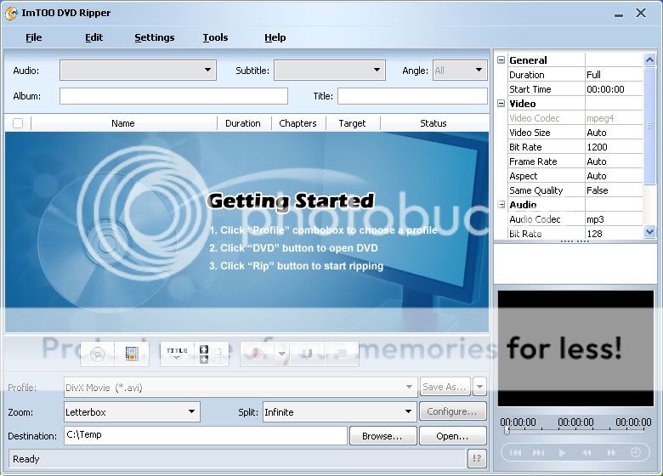Image resolution: width=663 pixels, height=476 pixels.
Task: Collapse the Video property group
Action: coord(501,103)
